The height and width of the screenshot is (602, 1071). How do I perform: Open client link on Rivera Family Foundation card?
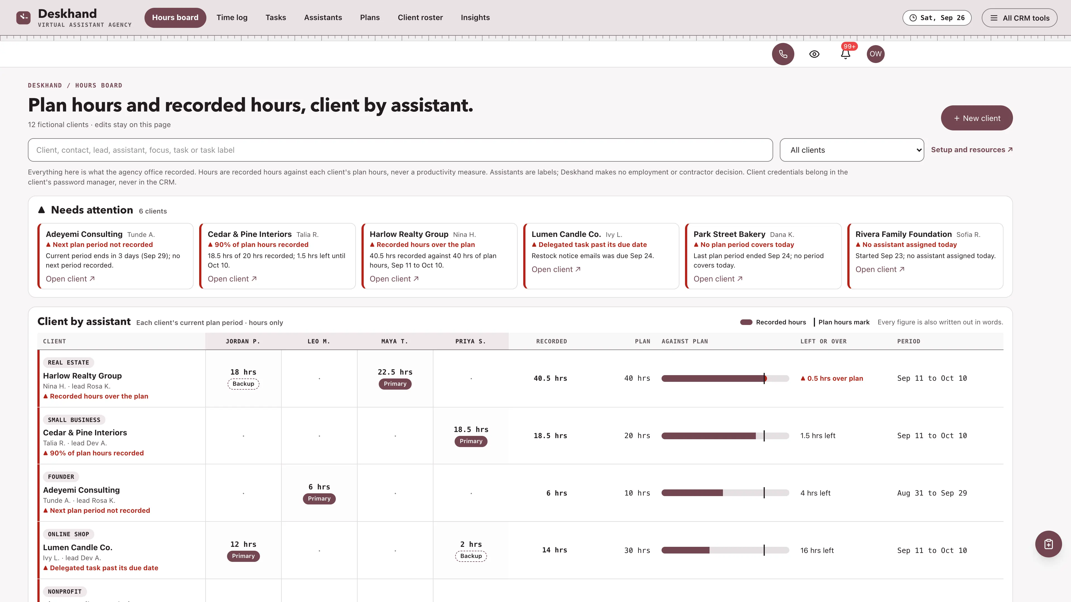[x=880, y=269]
